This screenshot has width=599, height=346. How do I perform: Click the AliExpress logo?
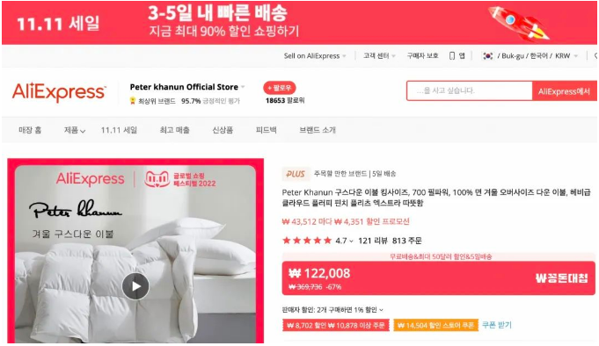pos(59,92)
